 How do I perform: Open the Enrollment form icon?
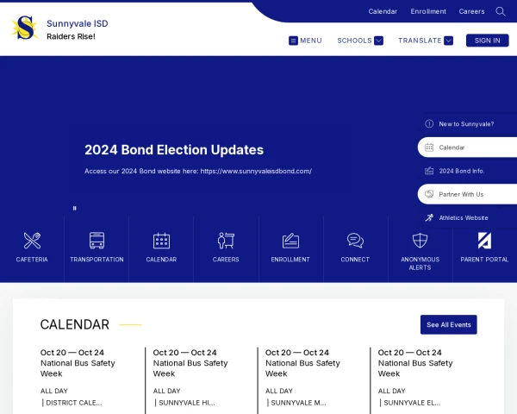pyautogui.click(x=290, y=241)
